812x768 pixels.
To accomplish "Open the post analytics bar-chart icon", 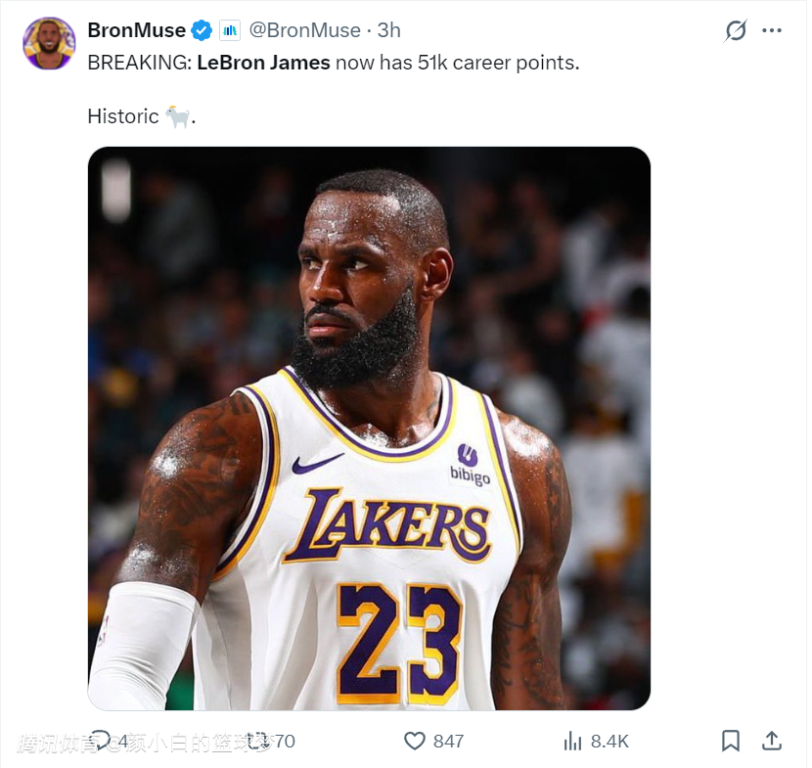I will tap(573, 741).
